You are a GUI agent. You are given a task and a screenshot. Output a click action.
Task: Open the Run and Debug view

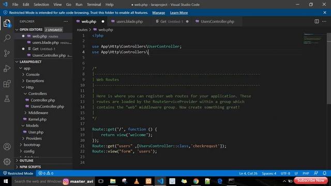coord(7,69)
